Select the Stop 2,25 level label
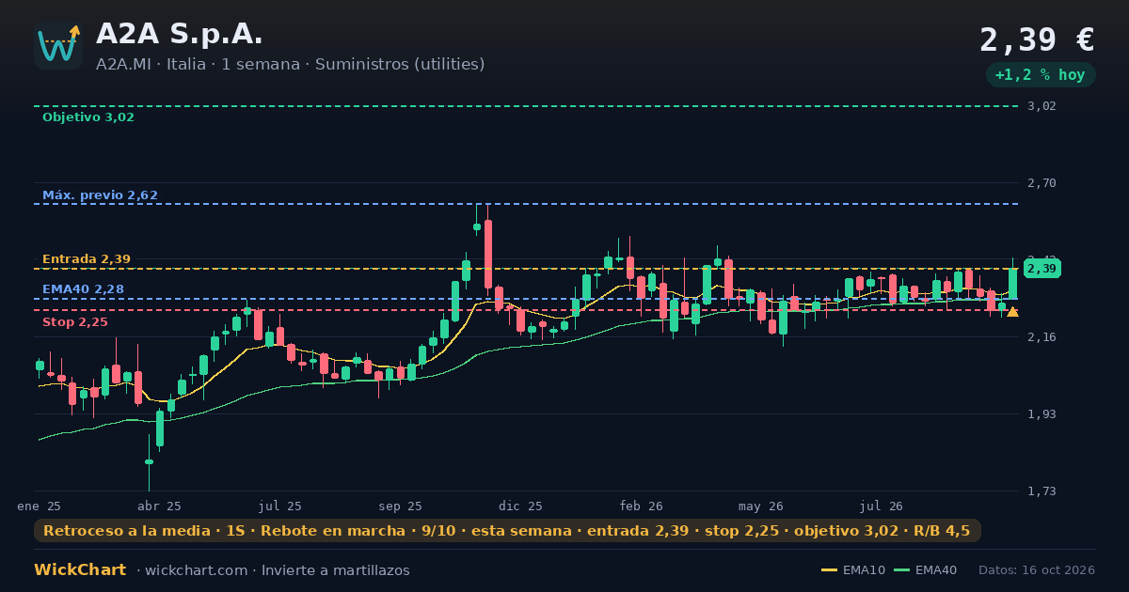The image size is (1129, 592). coord(75,322)
